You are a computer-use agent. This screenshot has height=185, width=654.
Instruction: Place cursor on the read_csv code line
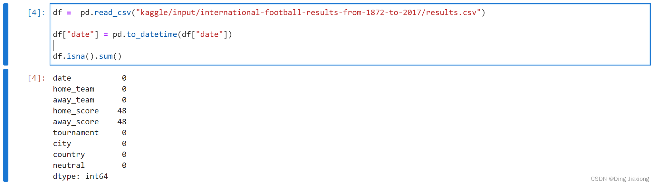click(x=269, y=13)
